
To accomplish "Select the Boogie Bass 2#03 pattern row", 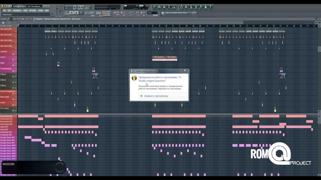I will click(x=9, y=151).
